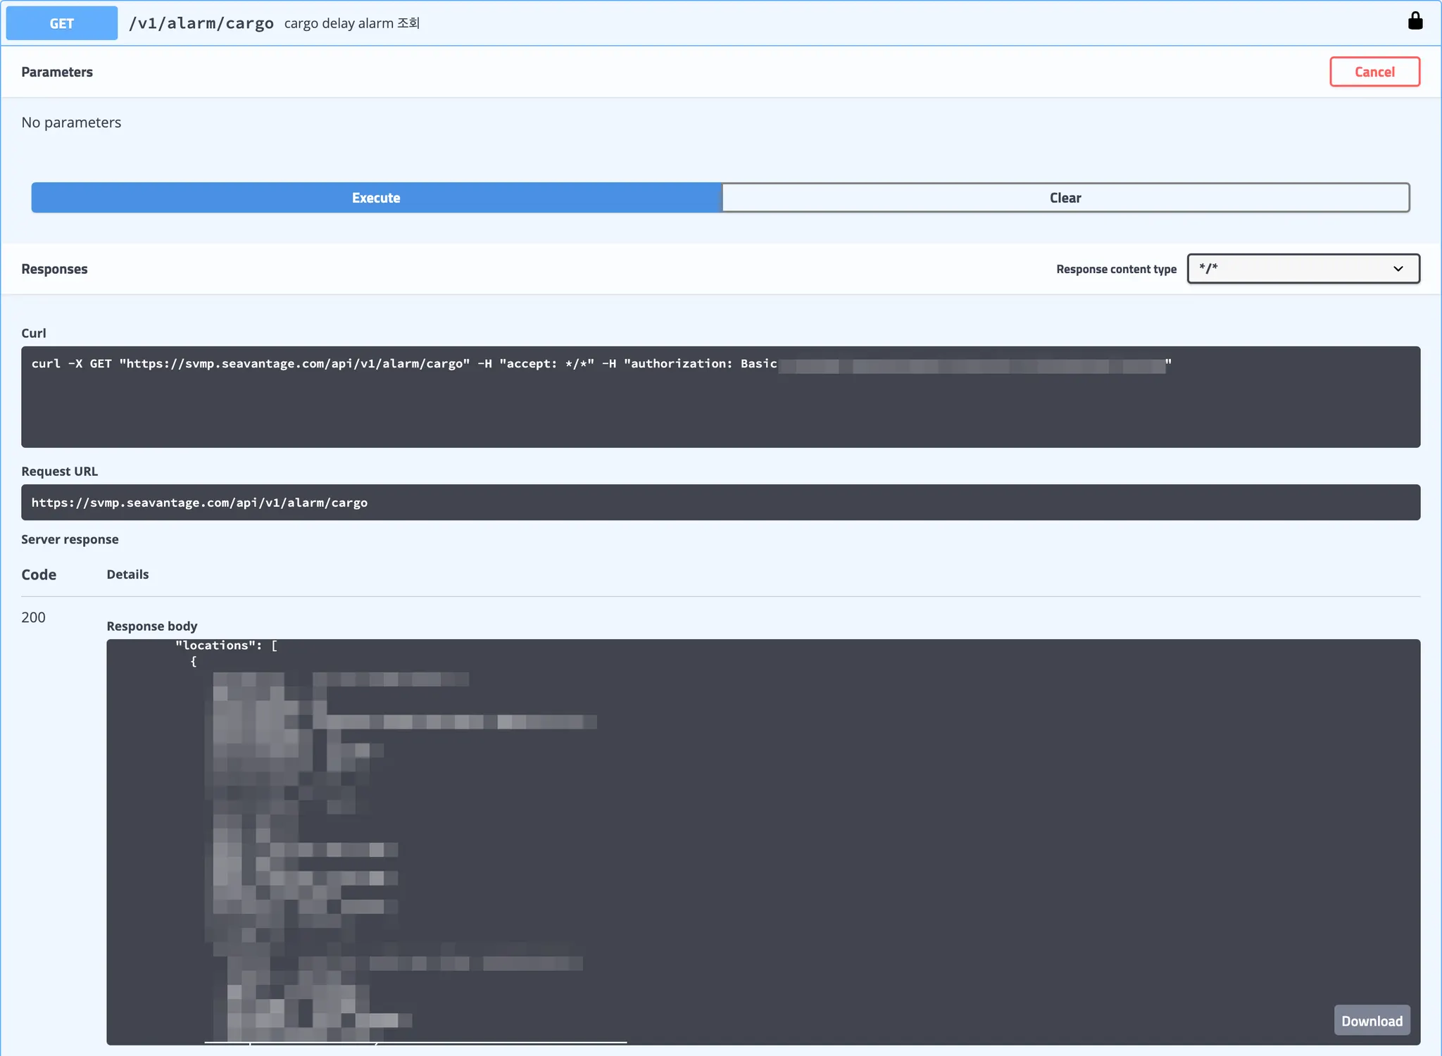Click the Parameters section heading

pos(57,72)
